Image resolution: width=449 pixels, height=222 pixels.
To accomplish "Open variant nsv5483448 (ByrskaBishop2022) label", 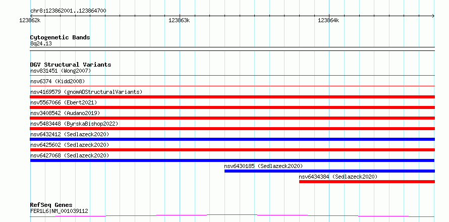I will tap(74, 124).
